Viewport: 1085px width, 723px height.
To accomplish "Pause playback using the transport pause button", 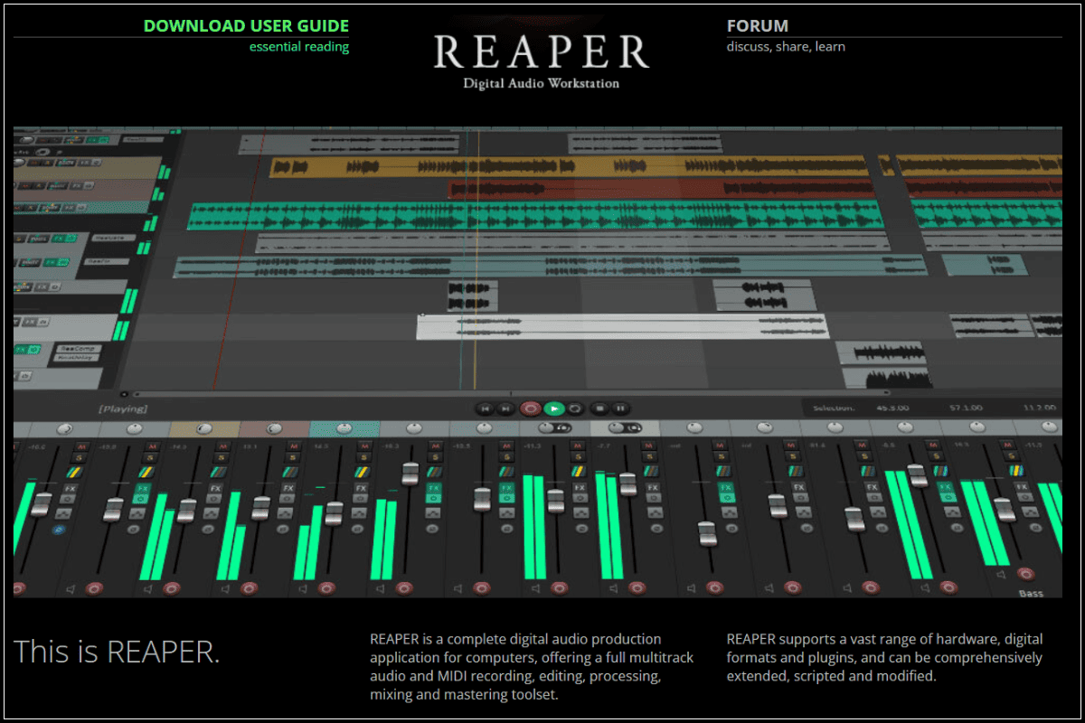I will [x=619, y=408].
